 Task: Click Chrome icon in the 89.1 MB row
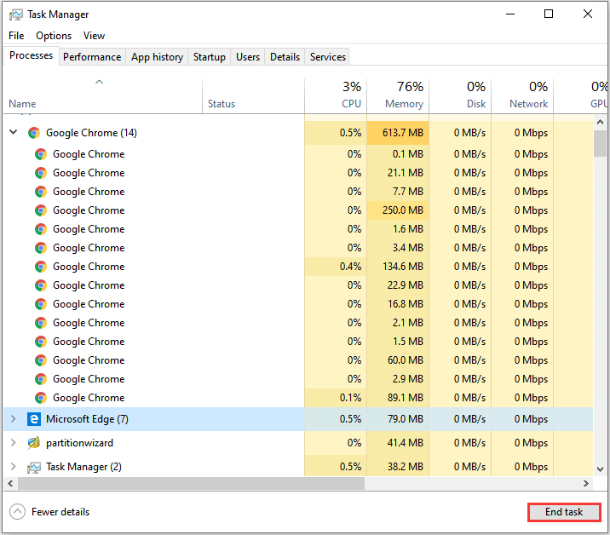tap(41, 398)
